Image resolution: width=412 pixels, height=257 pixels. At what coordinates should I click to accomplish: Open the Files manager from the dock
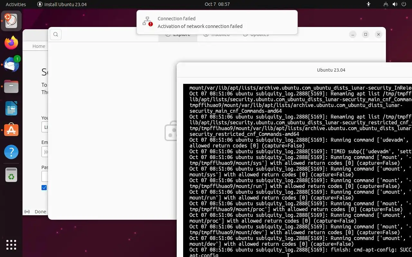(11, 86)
